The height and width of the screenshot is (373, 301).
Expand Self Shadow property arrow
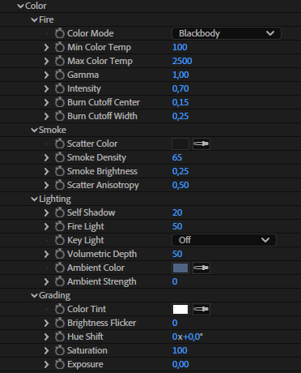[x=46, y=212]
